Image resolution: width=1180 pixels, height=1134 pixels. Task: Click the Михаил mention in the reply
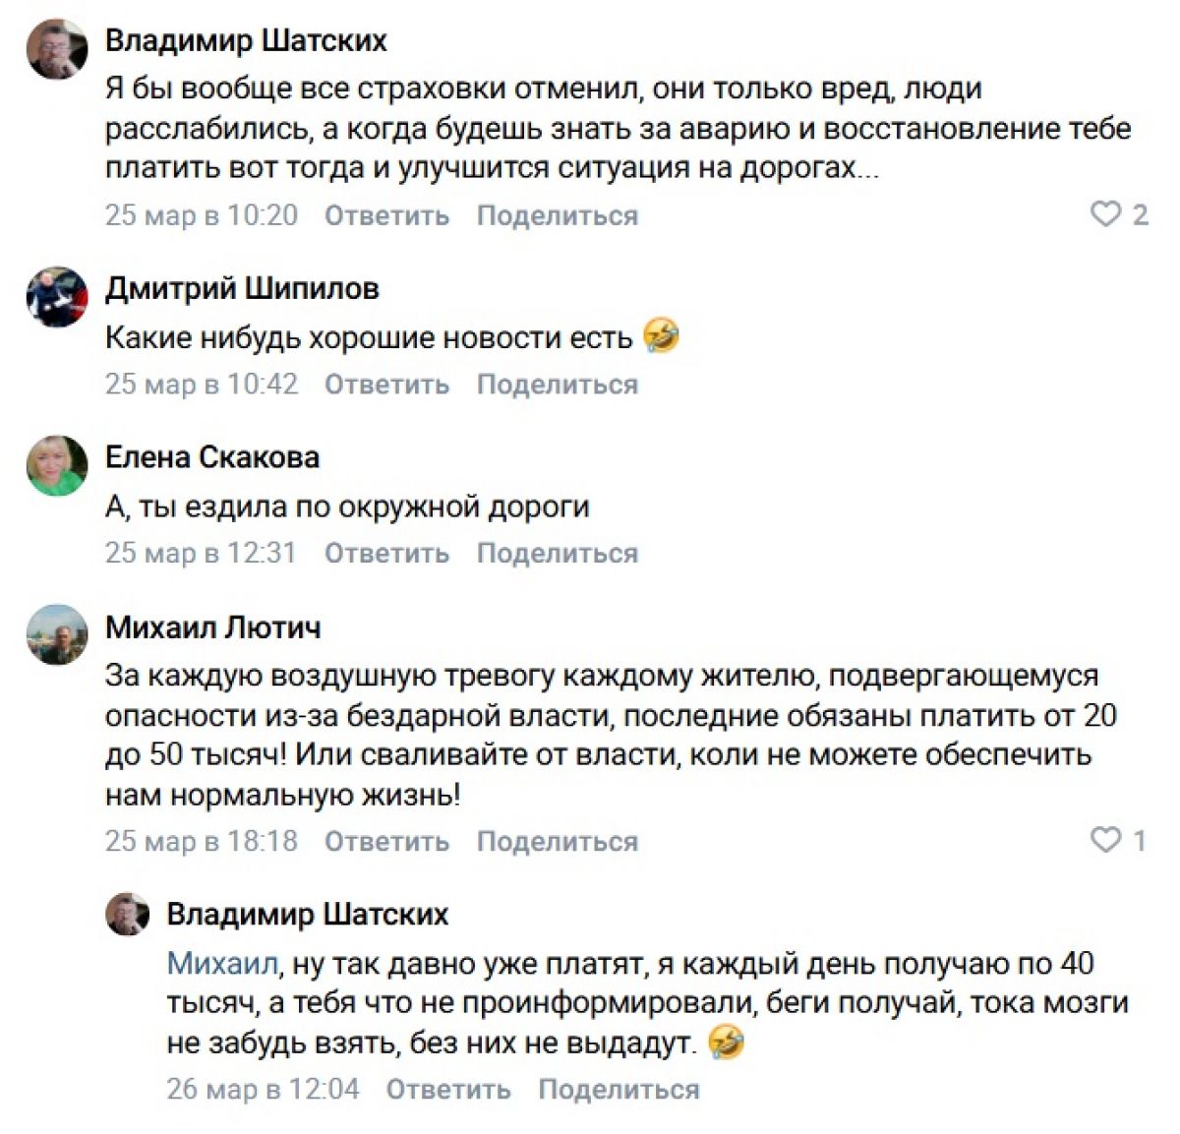(222, 964)
